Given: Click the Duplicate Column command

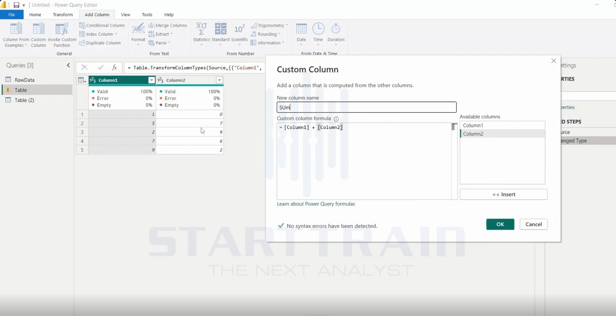Looking at the screenshot, I should [100, 43].
